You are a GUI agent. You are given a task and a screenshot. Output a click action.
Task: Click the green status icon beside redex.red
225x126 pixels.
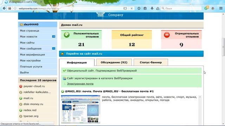pos(21,110)
